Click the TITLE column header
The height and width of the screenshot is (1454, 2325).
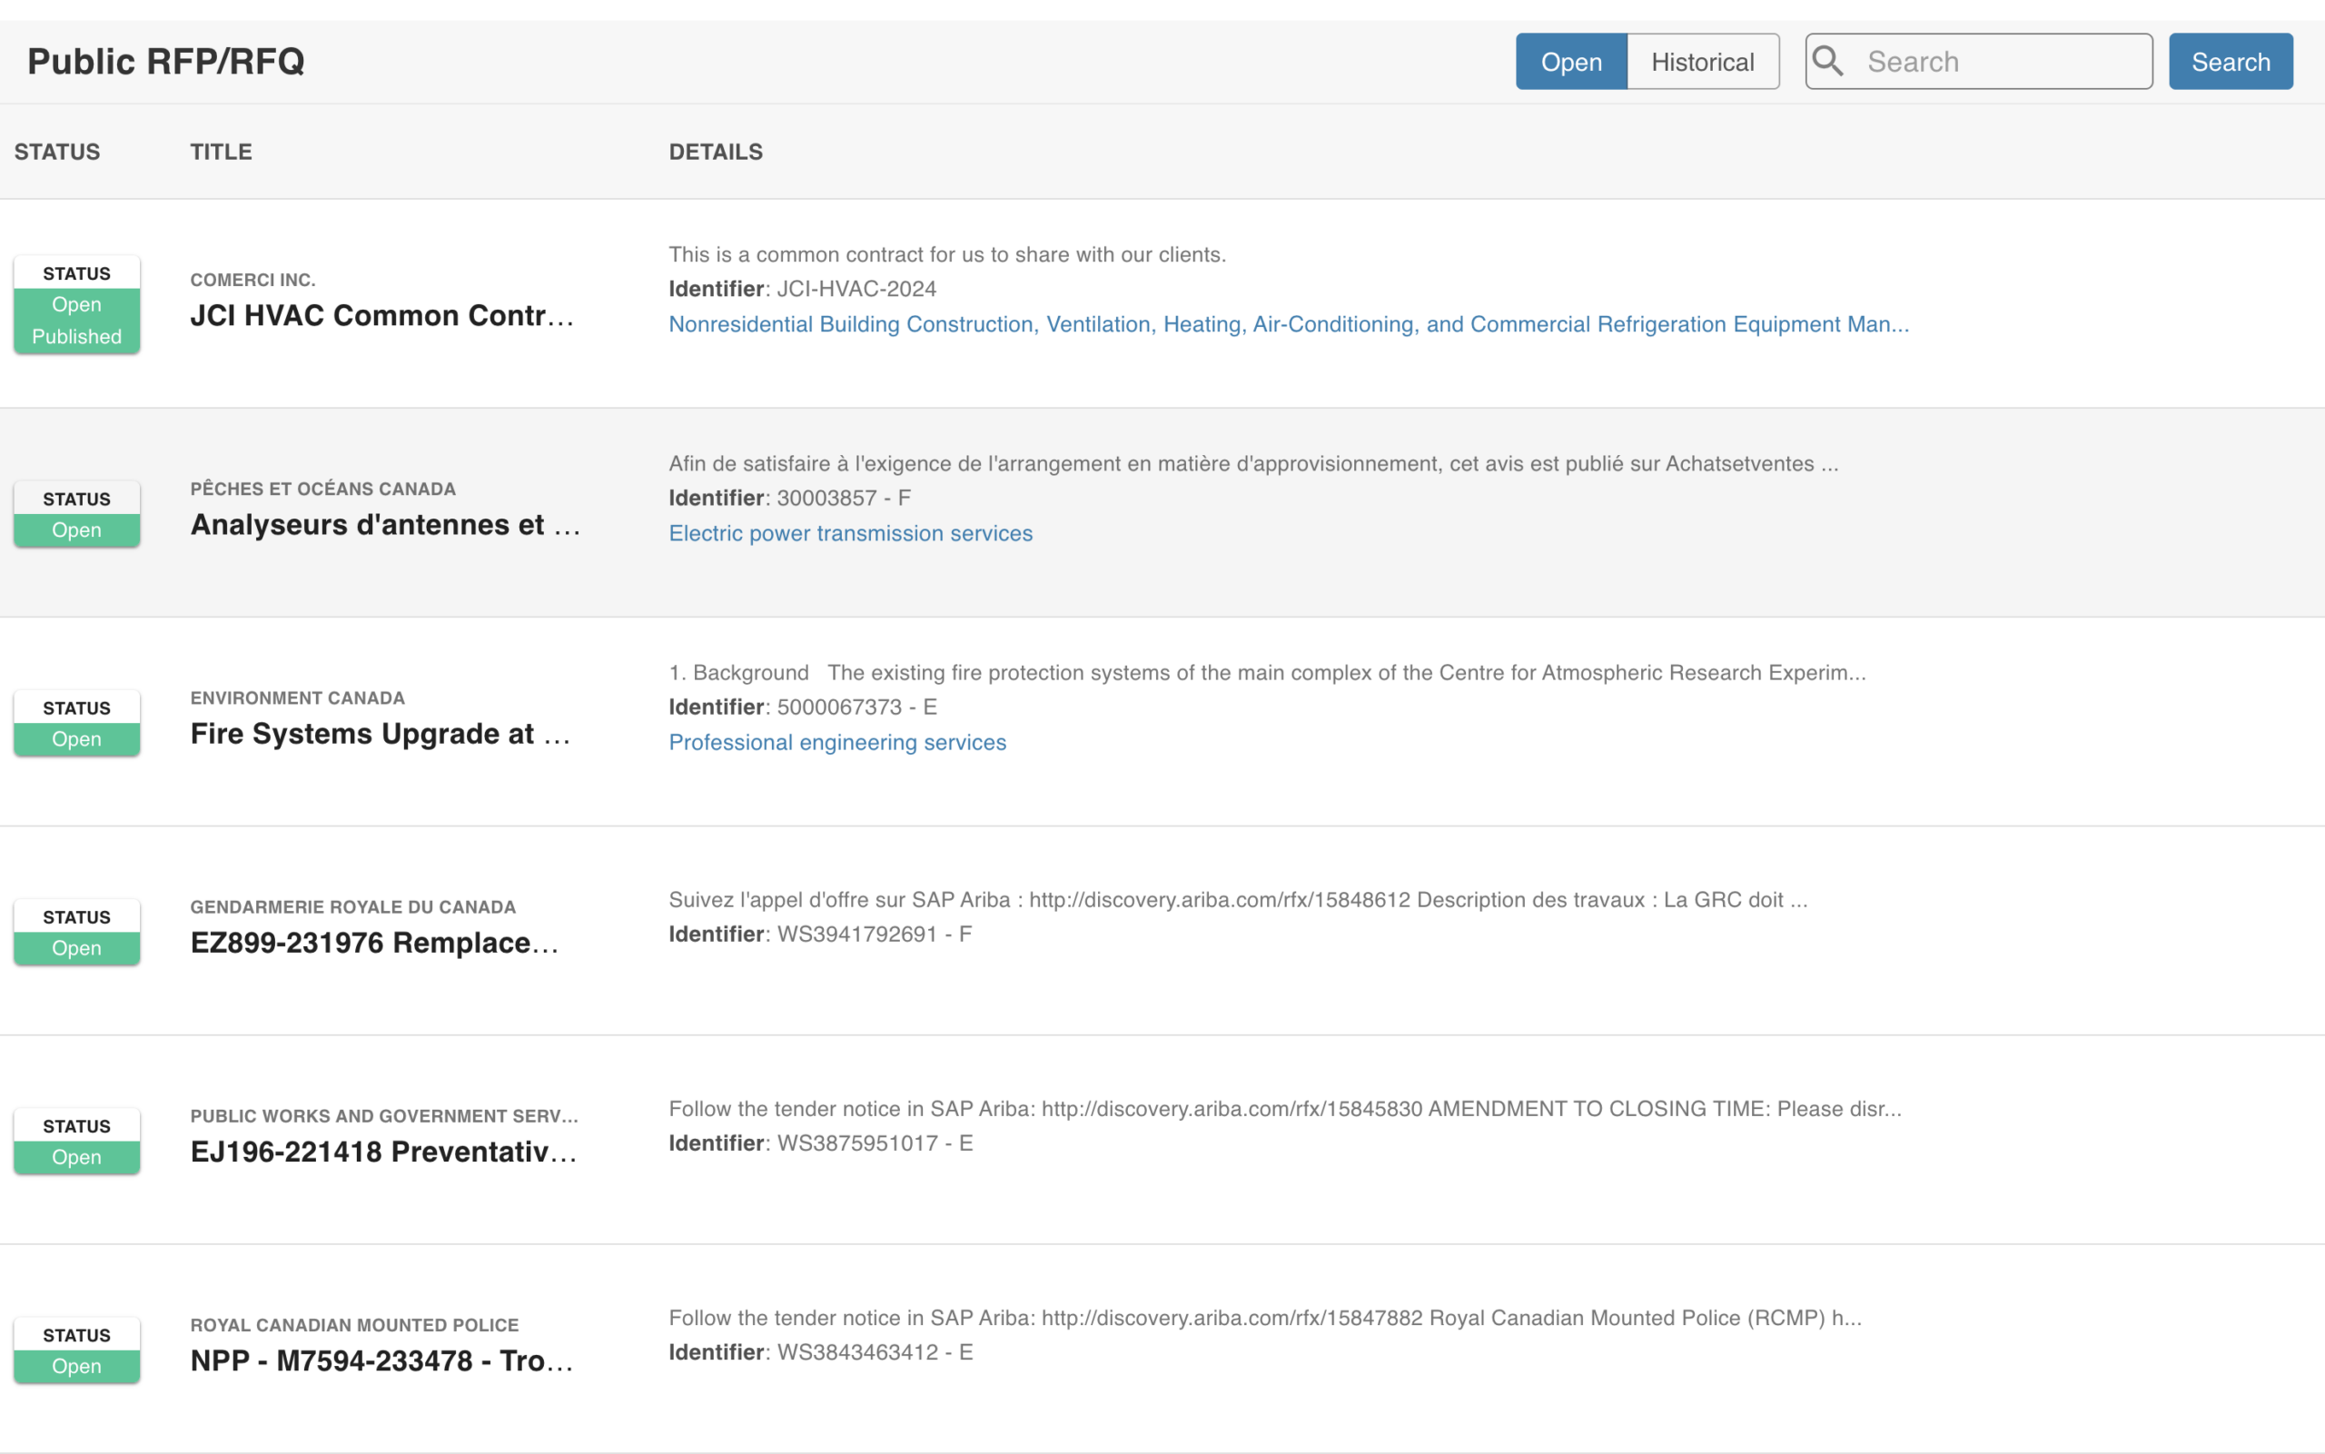[222, 152]
